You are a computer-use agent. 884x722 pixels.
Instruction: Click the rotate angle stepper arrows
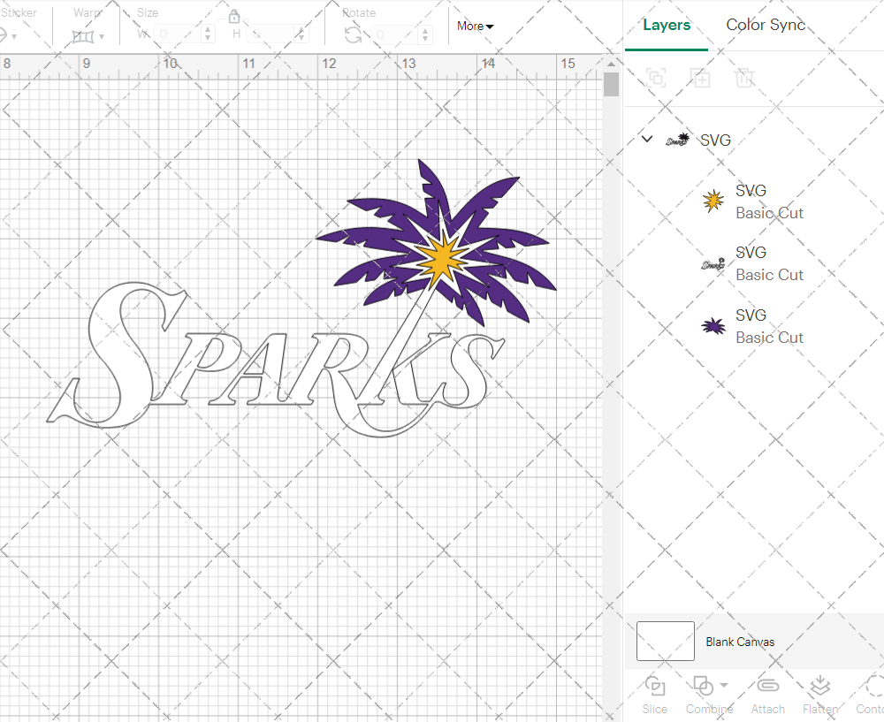point(428,34)
